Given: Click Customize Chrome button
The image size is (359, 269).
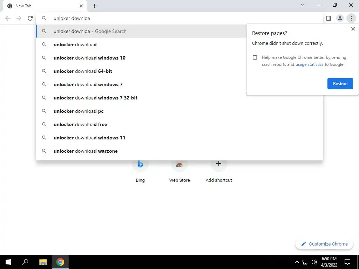Looking at the screenshot, I should pos(324,244).
